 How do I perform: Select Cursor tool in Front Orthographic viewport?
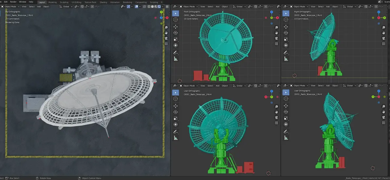pos(175,20)
